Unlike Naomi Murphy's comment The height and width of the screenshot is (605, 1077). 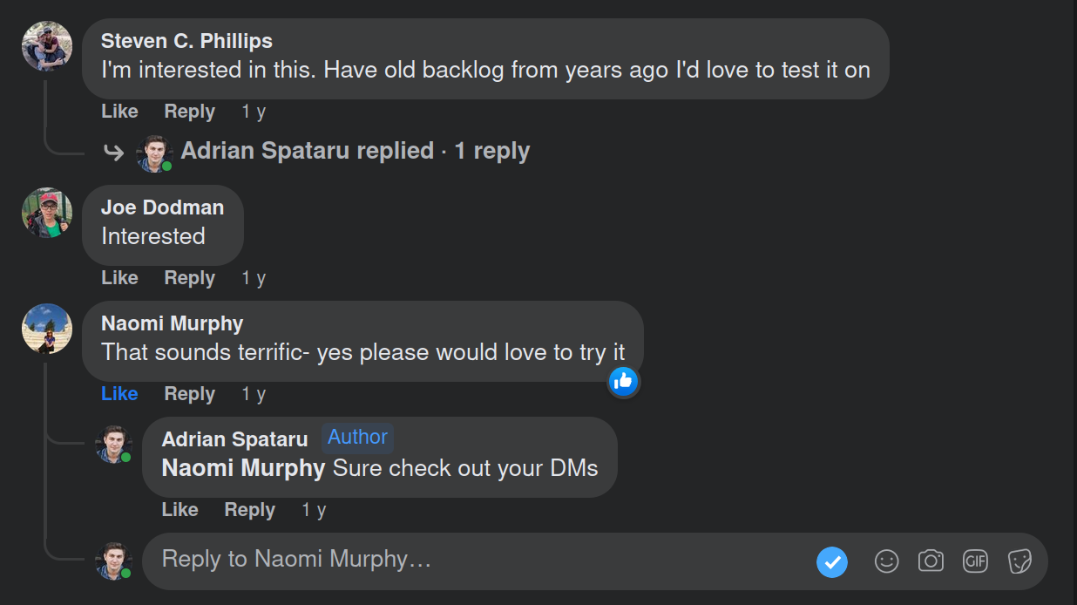point(119,394)
